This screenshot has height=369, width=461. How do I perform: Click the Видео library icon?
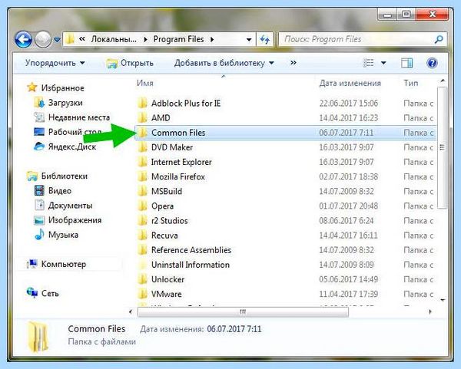[x=39, y=190]
